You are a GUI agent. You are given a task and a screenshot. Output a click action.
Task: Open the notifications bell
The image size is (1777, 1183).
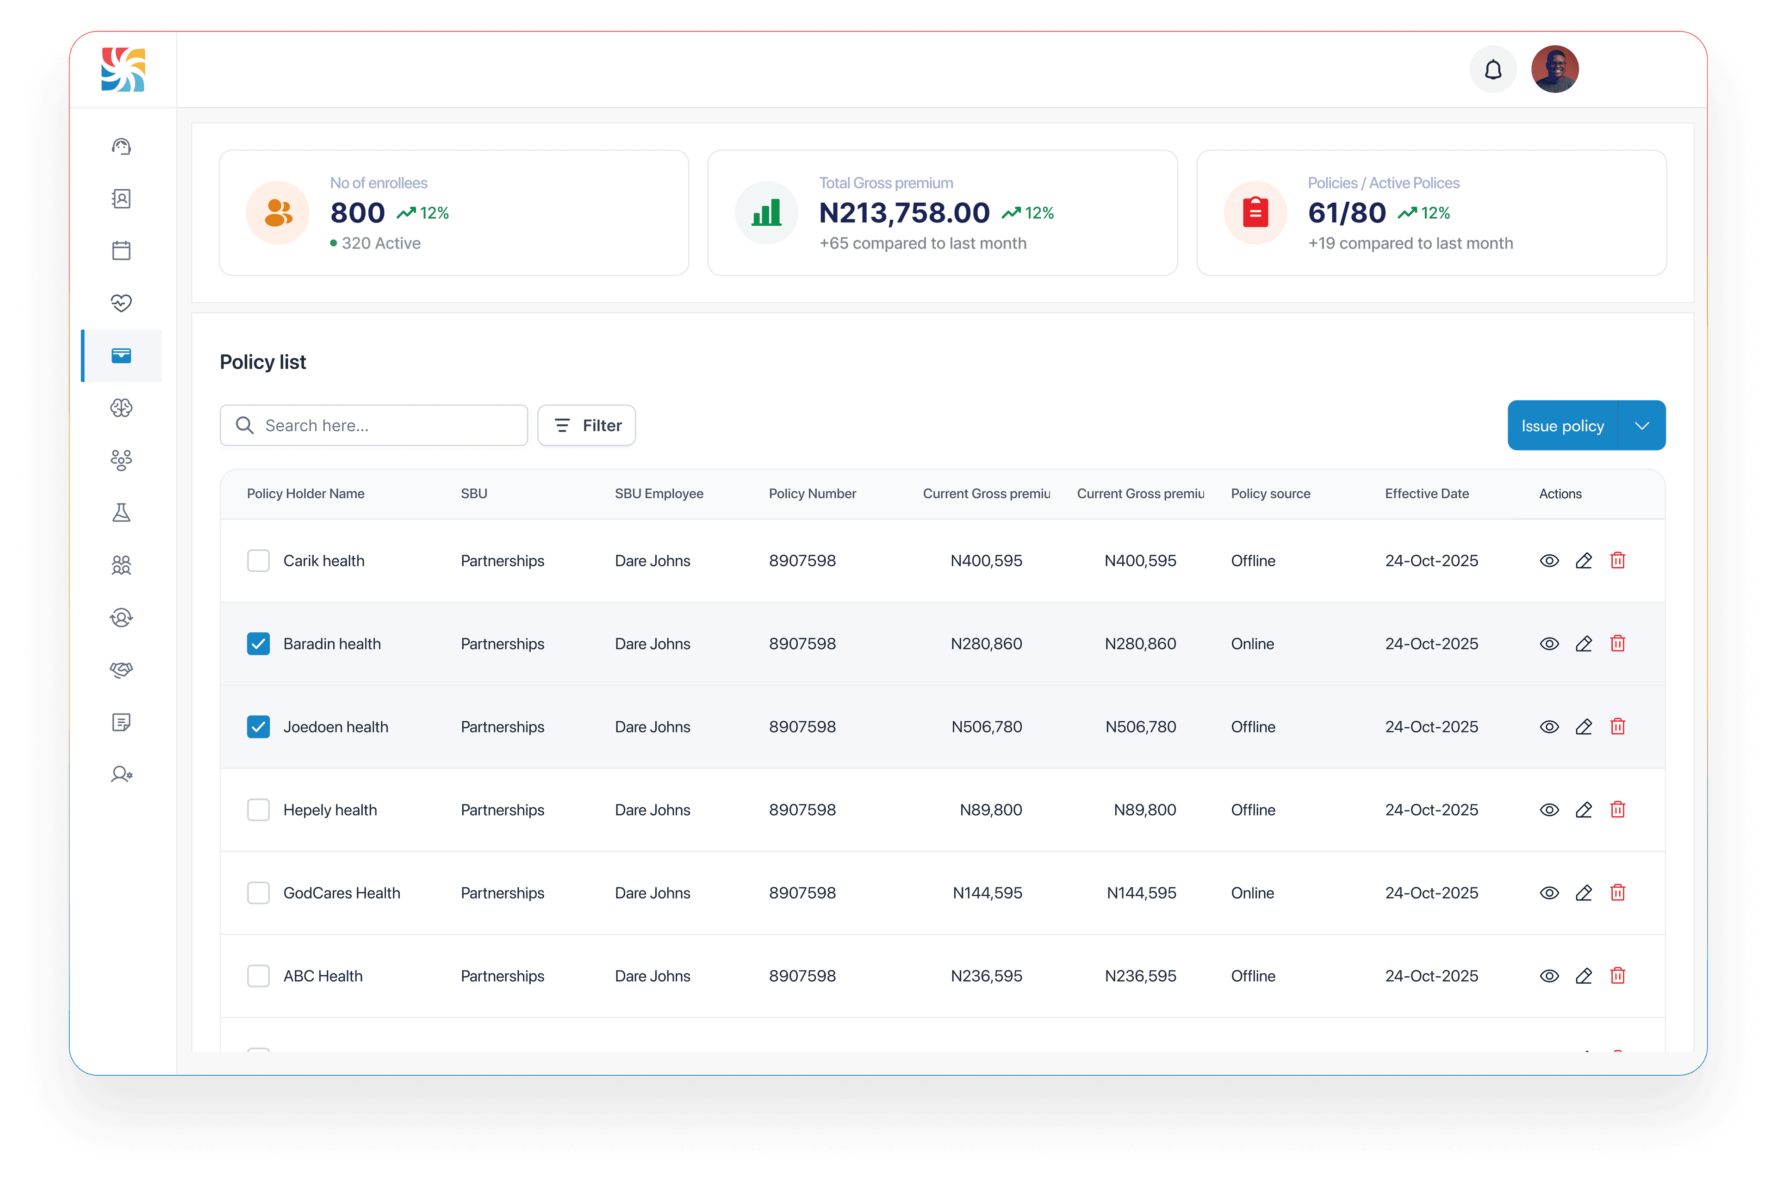pos(1492,69)
